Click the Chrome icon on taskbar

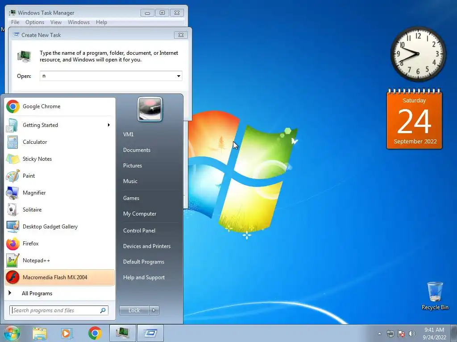(x=95, y=333)
